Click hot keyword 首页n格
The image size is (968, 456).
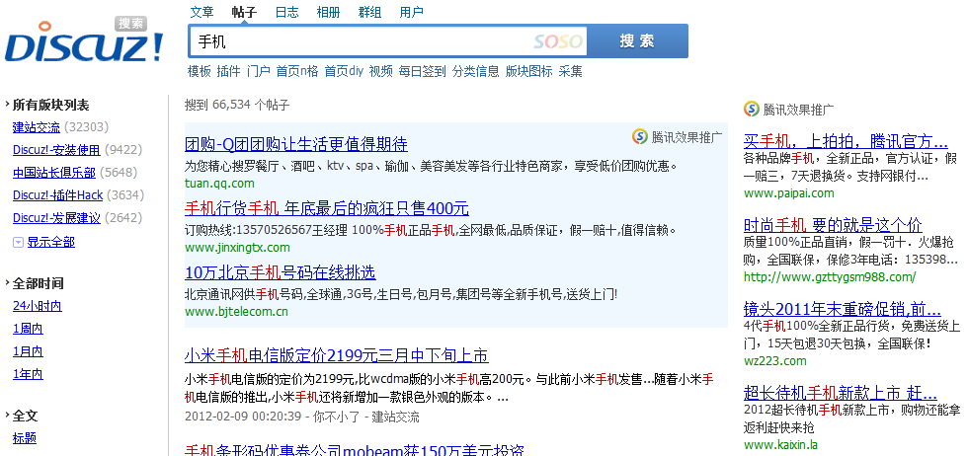(297, 72)
